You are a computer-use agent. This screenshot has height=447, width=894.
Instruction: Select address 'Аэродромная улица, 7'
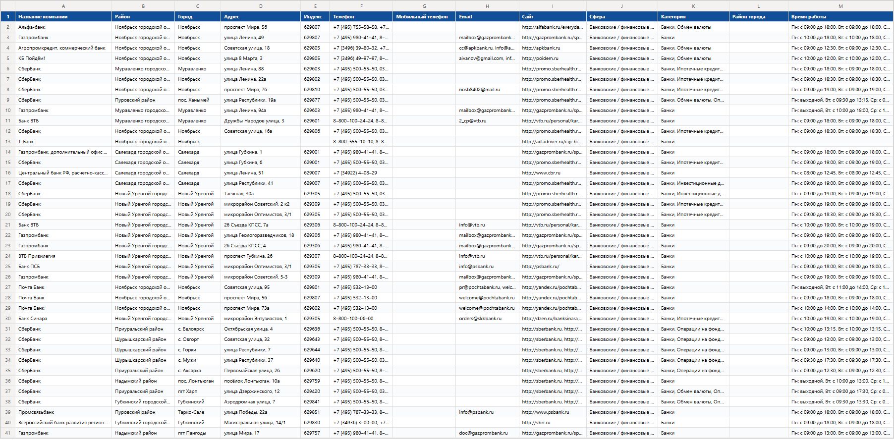click(261, 402)
